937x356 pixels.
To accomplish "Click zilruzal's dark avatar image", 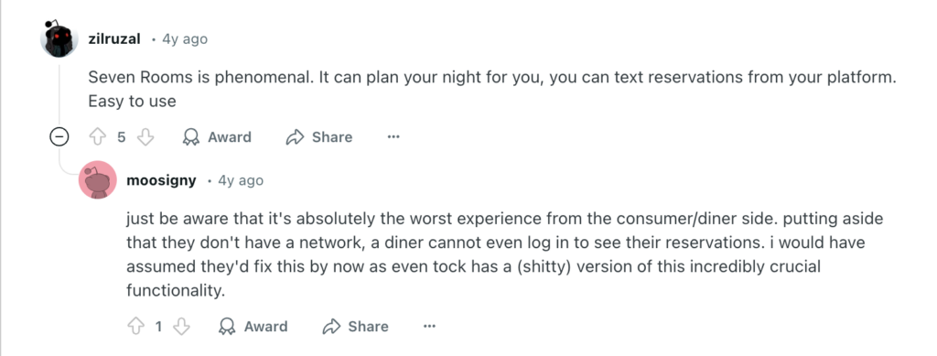I will [59, 38].
